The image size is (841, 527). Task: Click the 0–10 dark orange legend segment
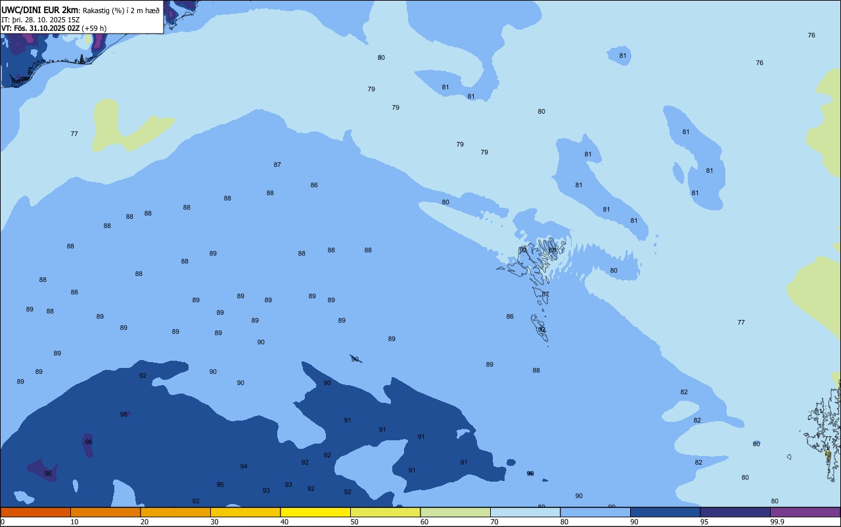(35, 512)
